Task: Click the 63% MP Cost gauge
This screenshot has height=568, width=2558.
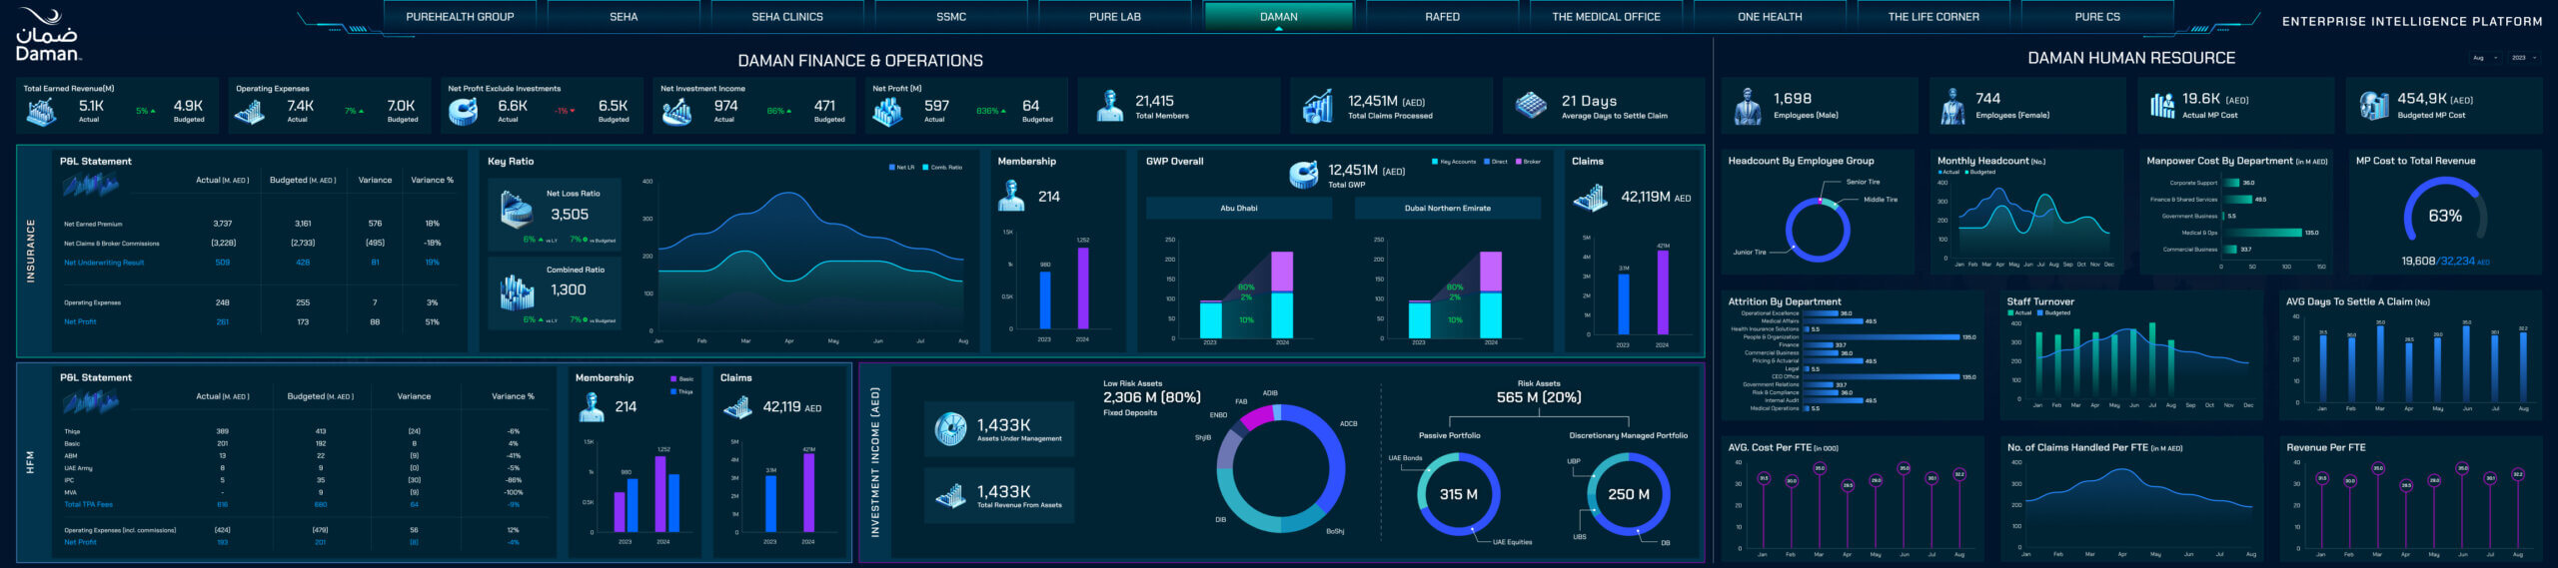Action: pos(2444,216)
